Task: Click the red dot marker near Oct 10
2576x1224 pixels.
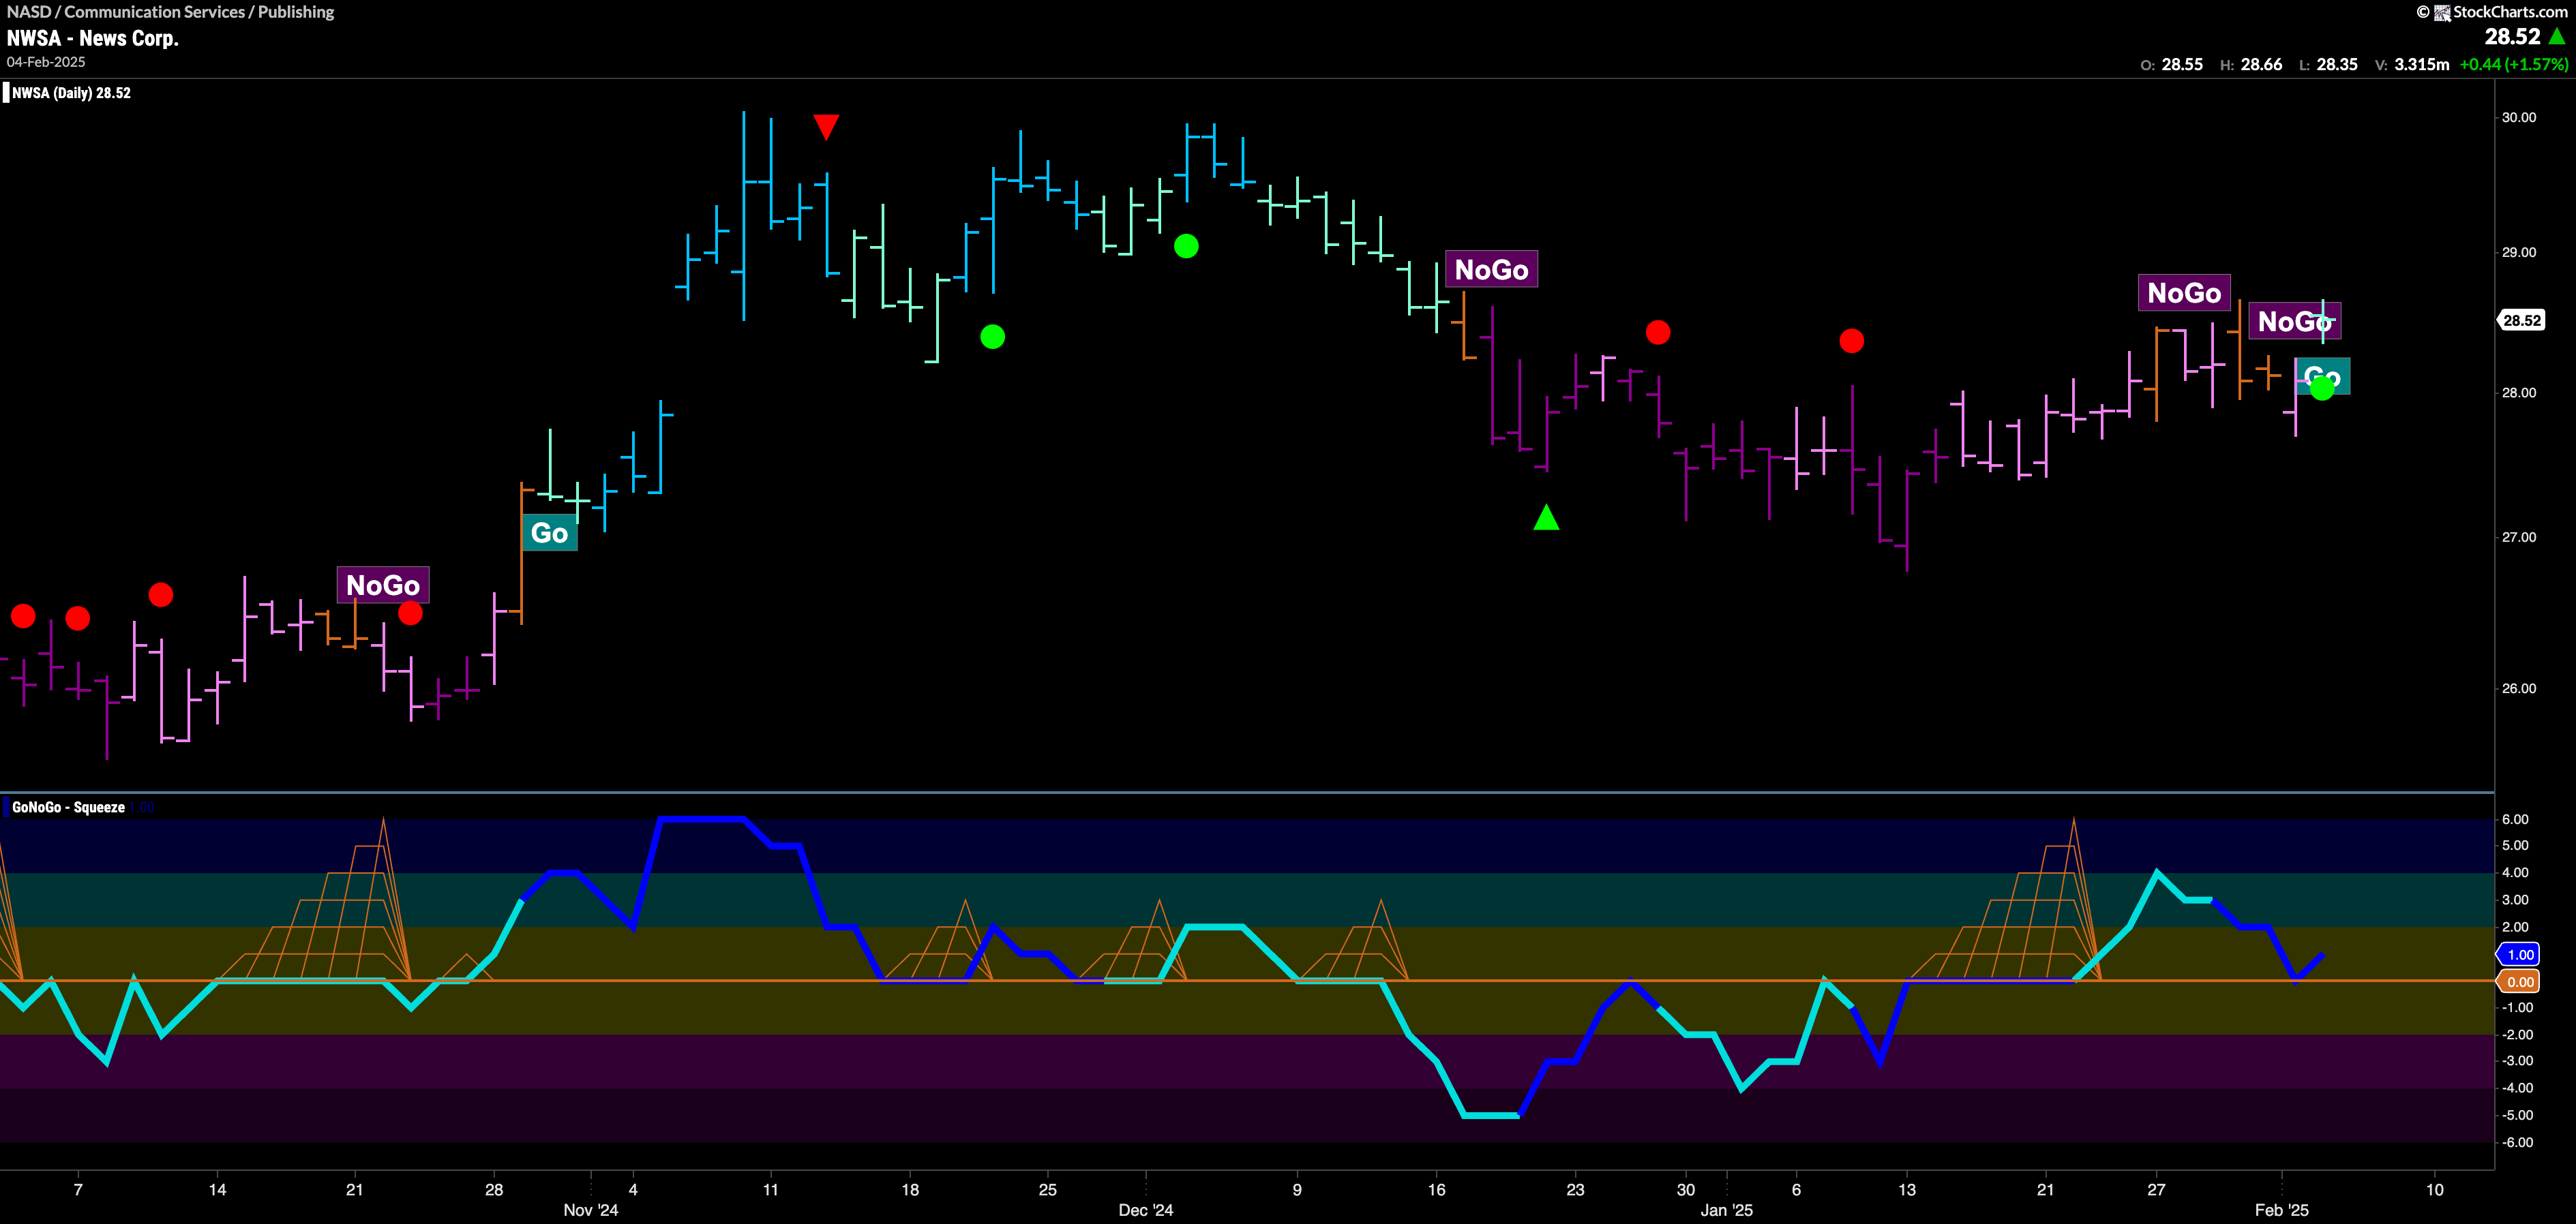Action: (x=161, y=596)
